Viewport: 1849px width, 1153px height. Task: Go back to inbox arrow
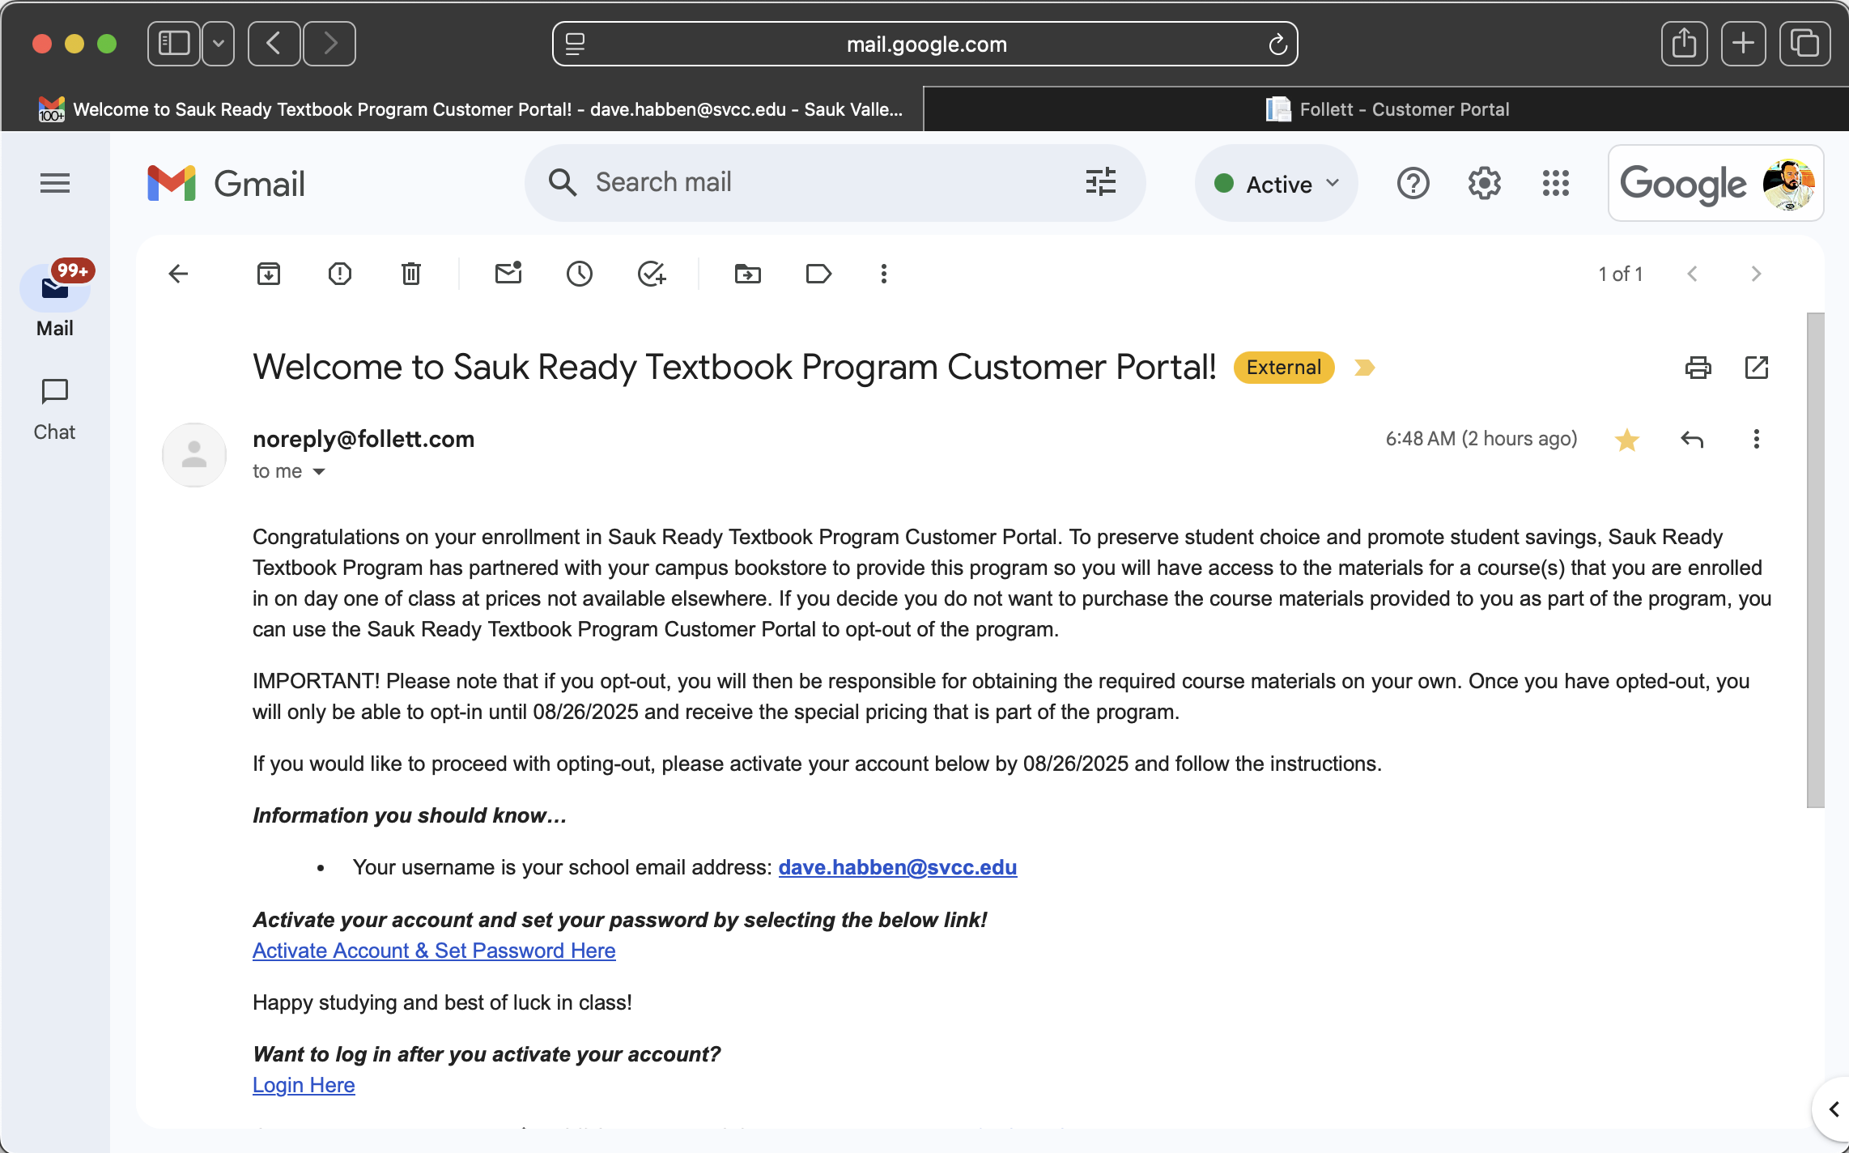point(178,274)
